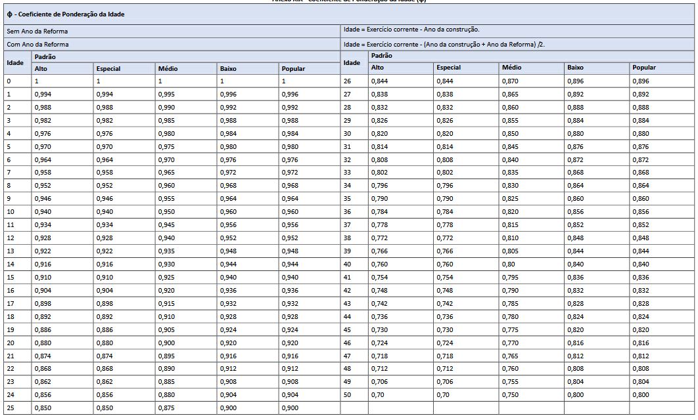Select the 'Com Ano da Reforma' row label
The image size is (698, 420).
[37, 44]
